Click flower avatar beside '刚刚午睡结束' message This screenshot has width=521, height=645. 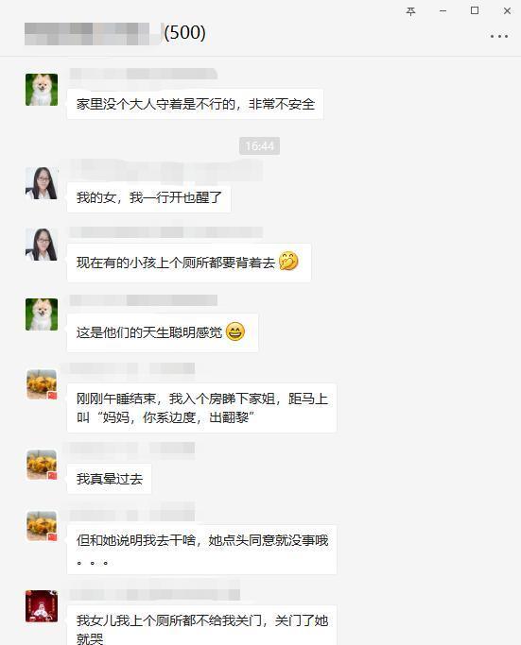[42, 384]
